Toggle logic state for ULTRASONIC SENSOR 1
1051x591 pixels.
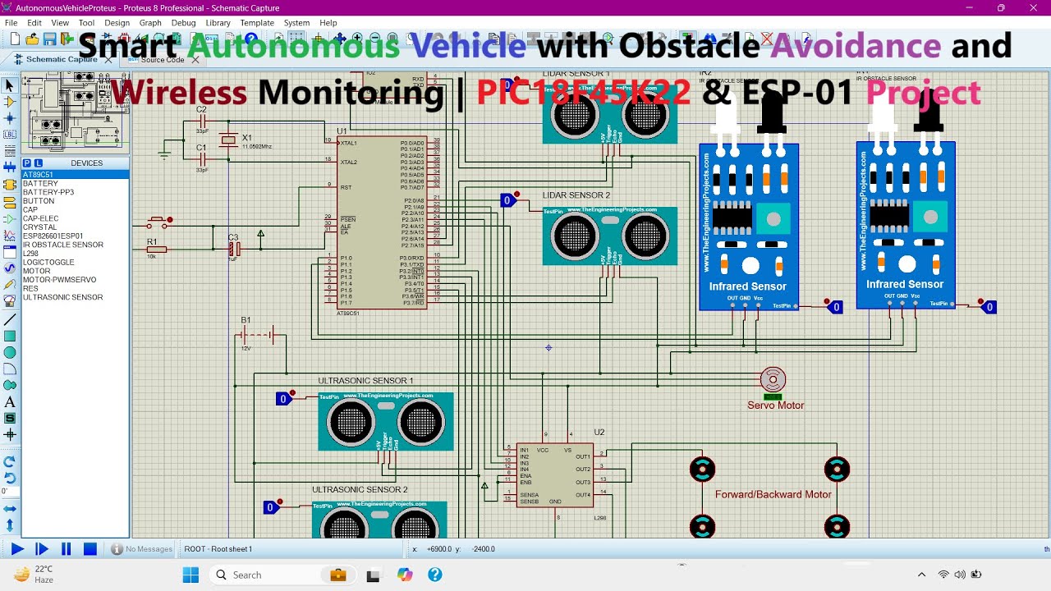click(284, 399)
